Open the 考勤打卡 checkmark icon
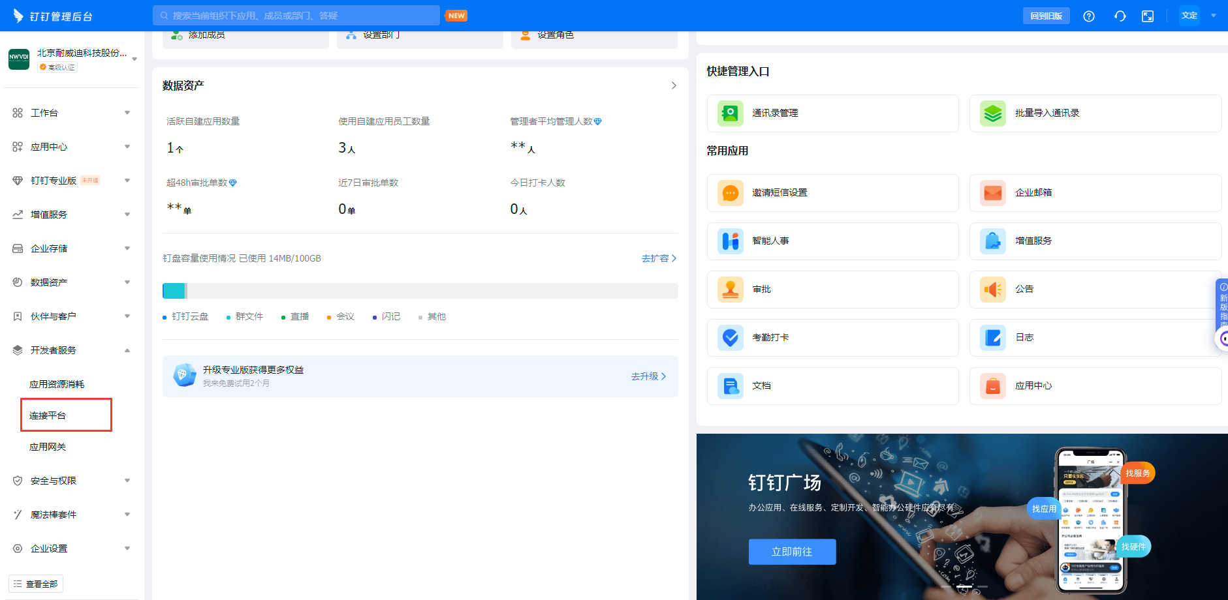 [731, 338]
